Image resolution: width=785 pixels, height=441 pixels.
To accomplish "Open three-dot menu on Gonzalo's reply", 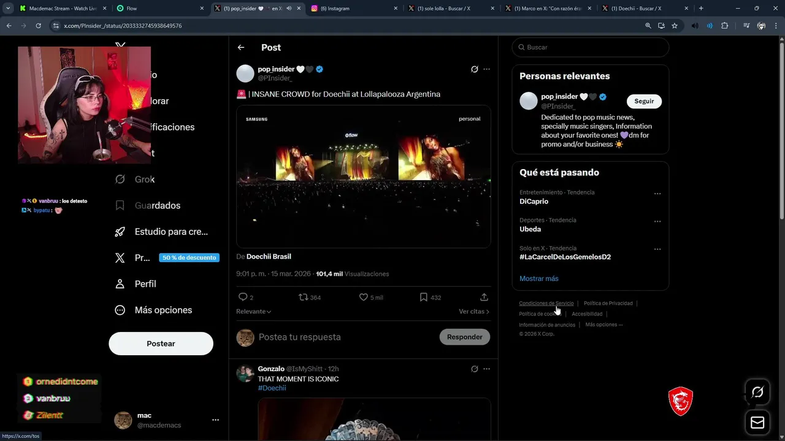I will (x=486, y=369).
